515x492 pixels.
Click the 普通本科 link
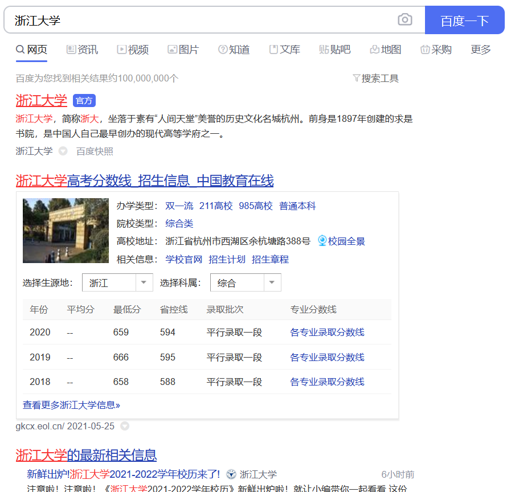(x=297, y=206)
